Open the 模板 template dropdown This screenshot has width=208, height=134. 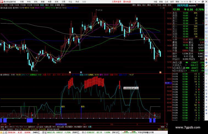[x=163, y=127]
